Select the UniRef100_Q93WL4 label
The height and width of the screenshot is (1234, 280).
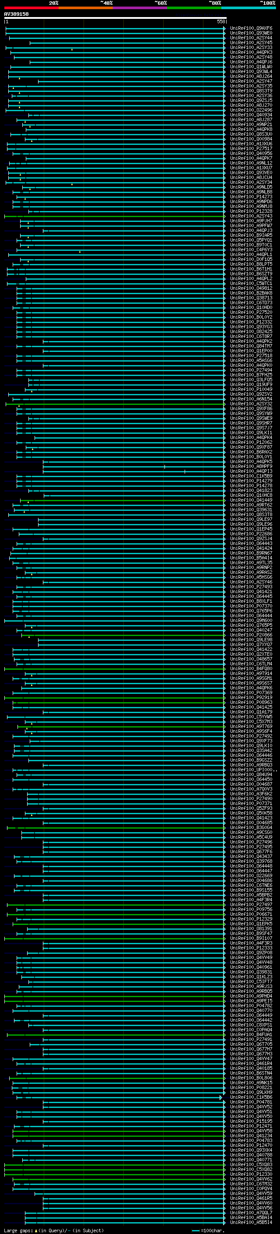[x=251, y=72]
